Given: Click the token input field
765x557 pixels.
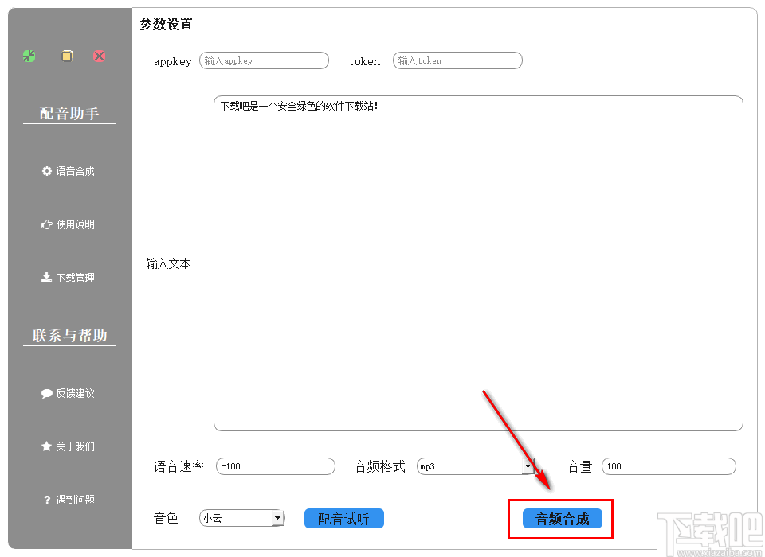Looking at the screenshot, I should 457,60.
